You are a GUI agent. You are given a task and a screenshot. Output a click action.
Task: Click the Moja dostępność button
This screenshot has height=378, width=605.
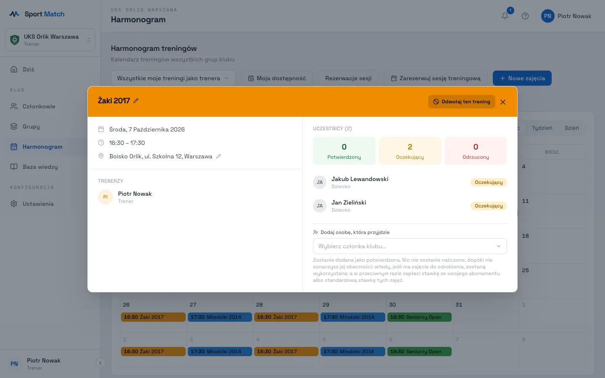coord(277,78)
